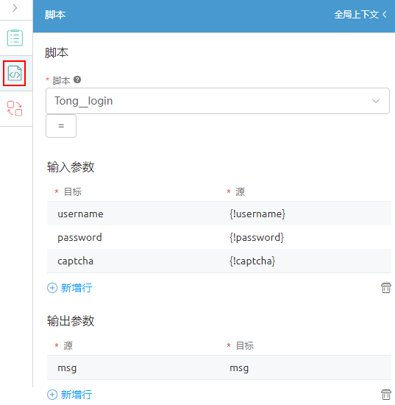The width and height of the screenshot is (395, 405).
Task: Click the equals sign button
Action: [61, 126]
